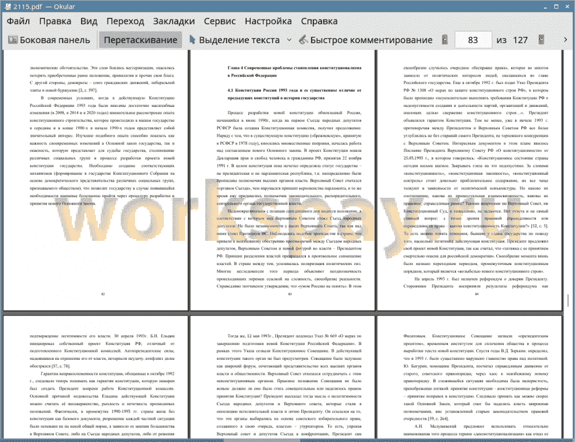Toggle the Боковая панель sidebar button
The image size is (575, 442).
[x=49, y=40]
